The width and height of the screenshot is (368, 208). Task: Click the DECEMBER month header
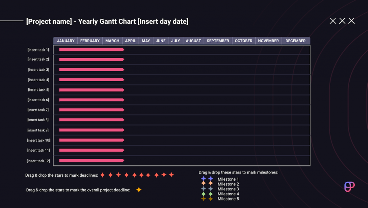pos(295,41)
